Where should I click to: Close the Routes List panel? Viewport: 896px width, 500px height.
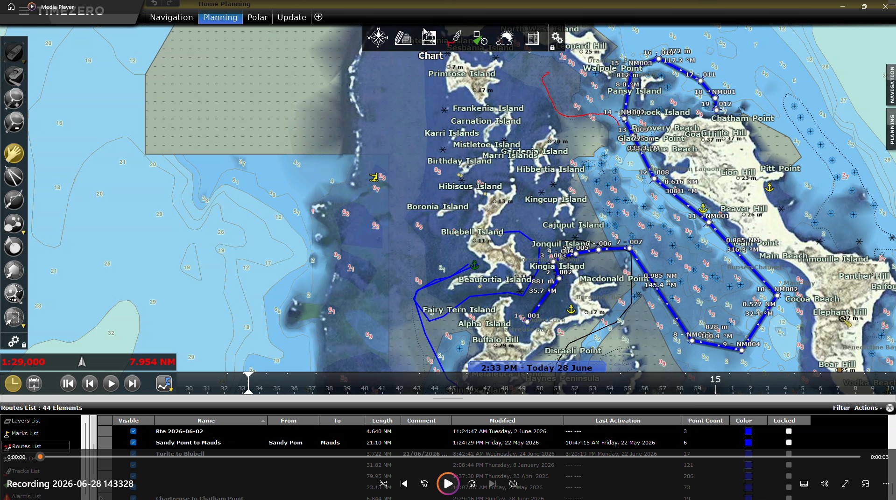point(890,408)
